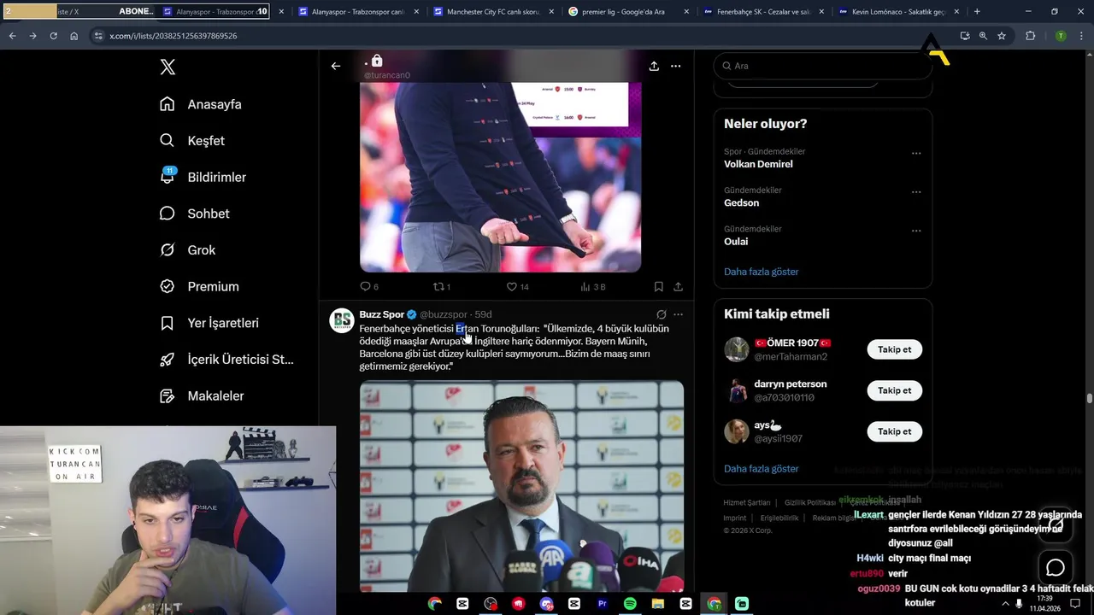Image resolution: width=1094 pixels, height=615 pixels.
Task: Open Bildirimler notifications
Action: coord(203,177)
